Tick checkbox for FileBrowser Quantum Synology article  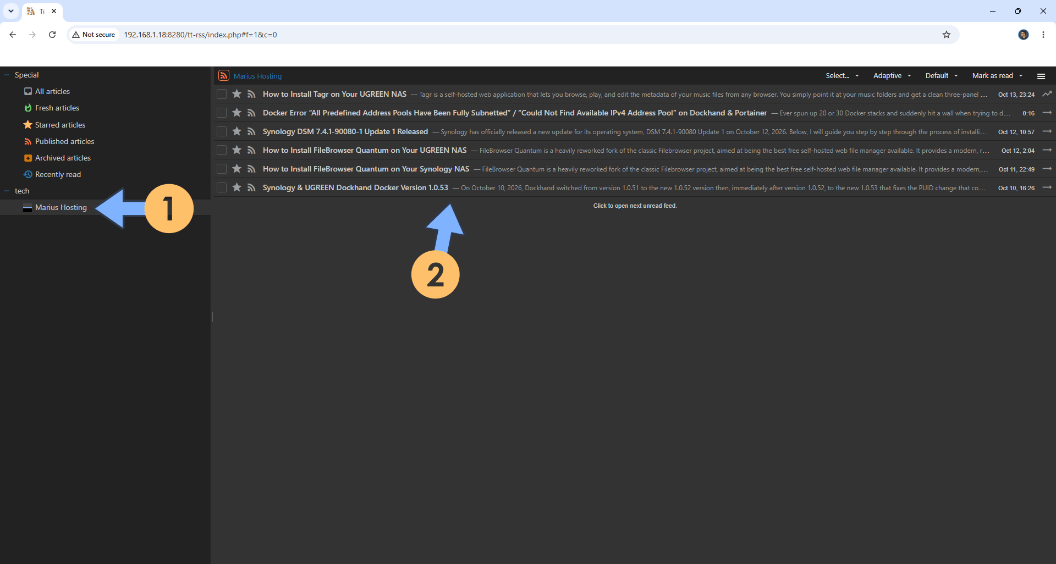pyautogui.click(x=222, y=169)
